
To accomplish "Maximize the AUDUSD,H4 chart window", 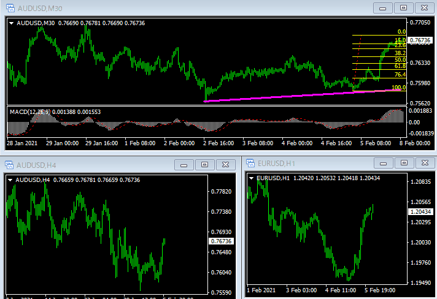I will point(204,165).
